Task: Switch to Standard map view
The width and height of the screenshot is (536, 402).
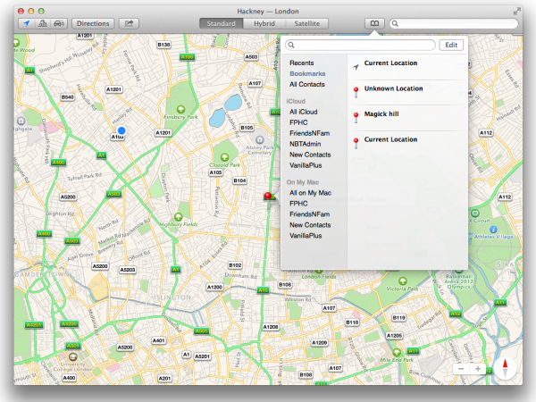Action: coord(222,23)
